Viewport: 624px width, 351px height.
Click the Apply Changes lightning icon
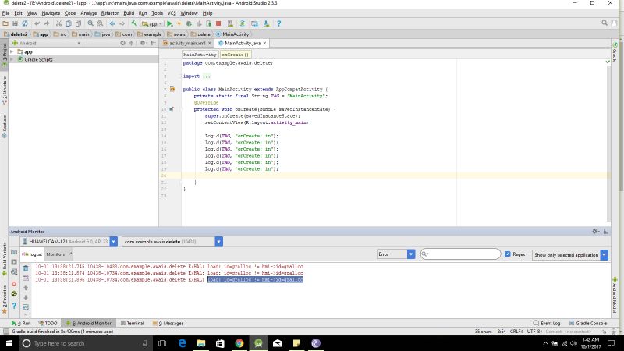179,23
